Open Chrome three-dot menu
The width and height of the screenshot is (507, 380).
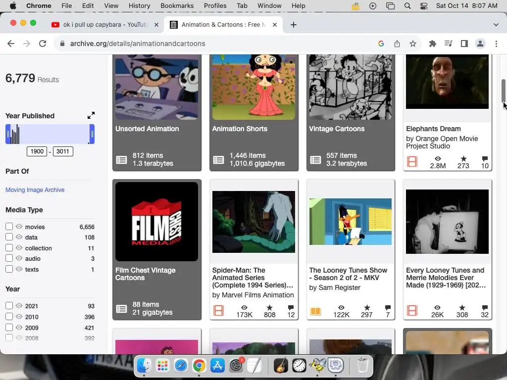click(496, 44)
